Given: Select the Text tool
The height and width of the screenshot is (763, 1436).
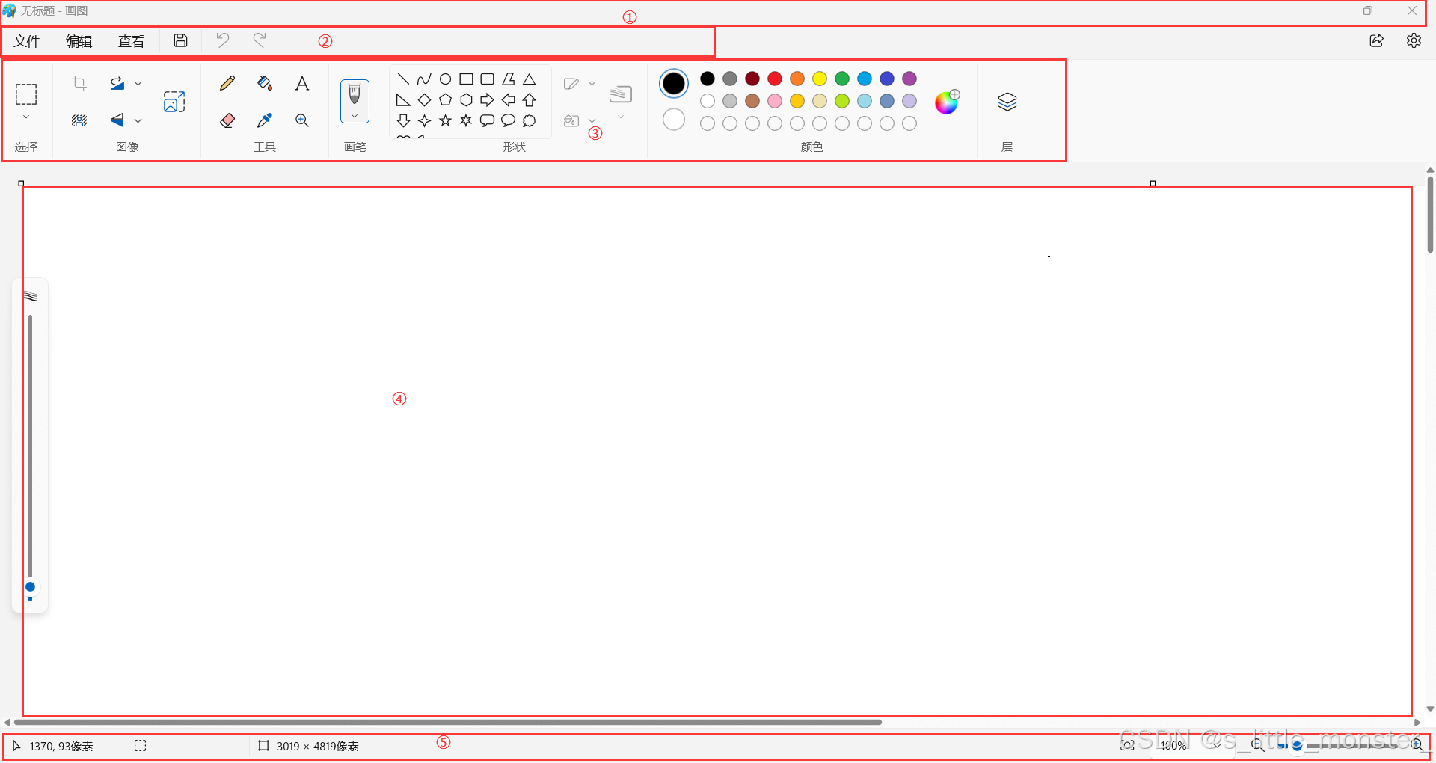Looking at the screenshot, I should point(302,83).
